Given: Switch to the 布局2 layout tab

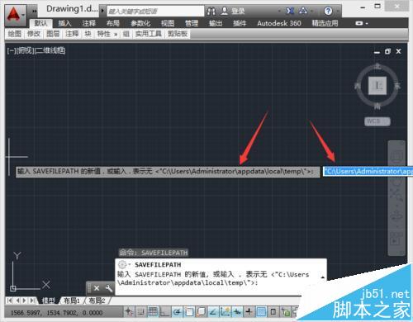Looking at the screenshot, I should point(97,301).
